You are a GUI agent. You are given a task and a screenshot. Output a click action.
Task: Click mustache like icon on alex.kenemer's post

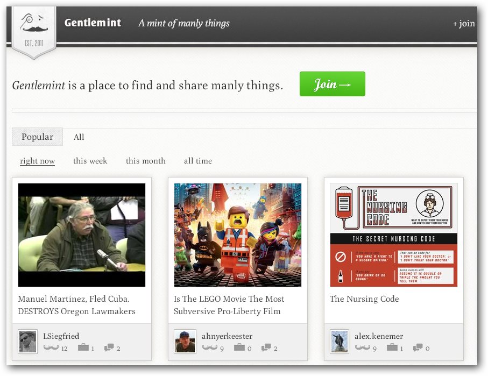[x=363, y=347]
